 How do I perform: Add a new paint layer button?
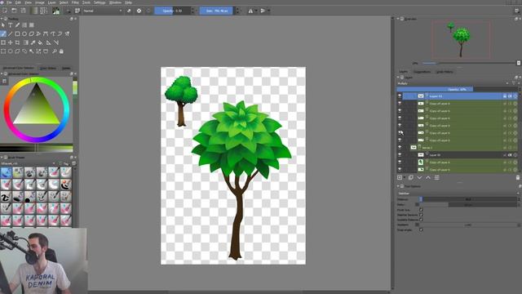pyautogui.click(x=400, y=178)
